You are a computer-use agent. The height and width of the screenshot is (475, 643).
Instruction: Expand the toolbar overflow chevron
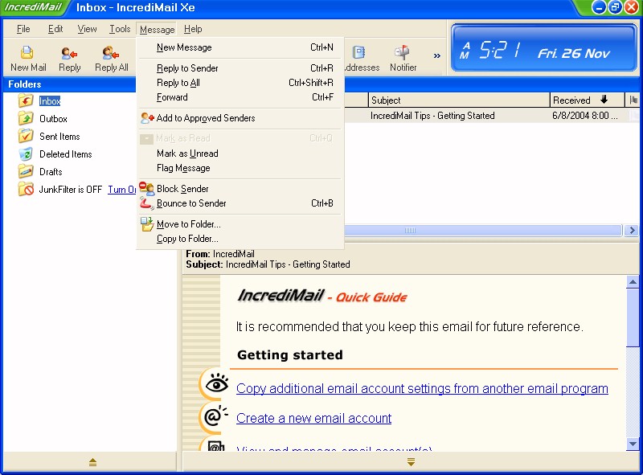click(x=437, y=56)
